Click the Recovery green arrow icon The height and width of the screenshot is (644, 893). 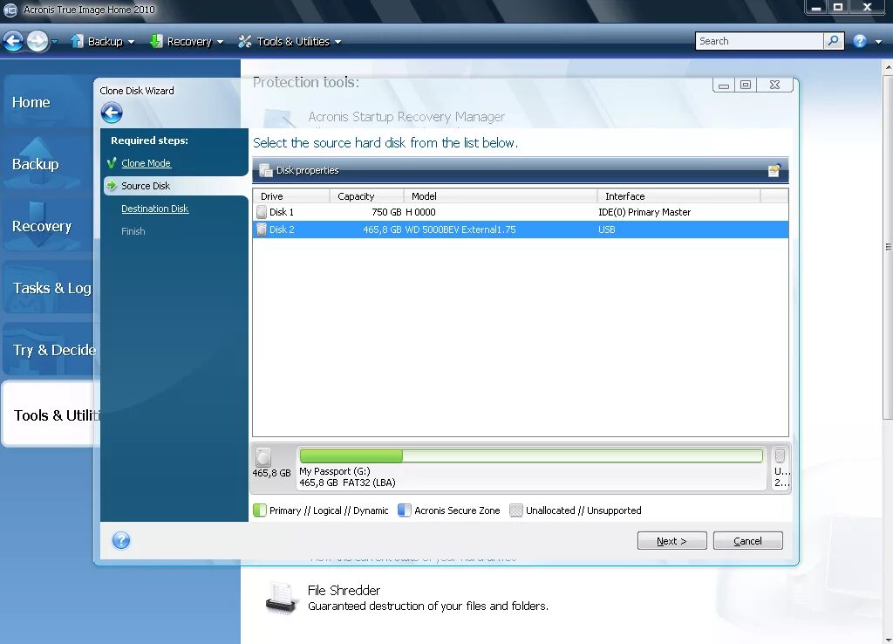(x=155, y=41)
